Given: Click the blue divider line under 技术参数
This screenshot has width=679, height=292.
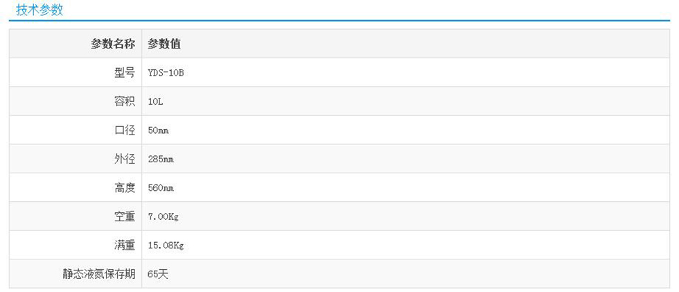Looking at the screenshot, I should coord(339,22).
